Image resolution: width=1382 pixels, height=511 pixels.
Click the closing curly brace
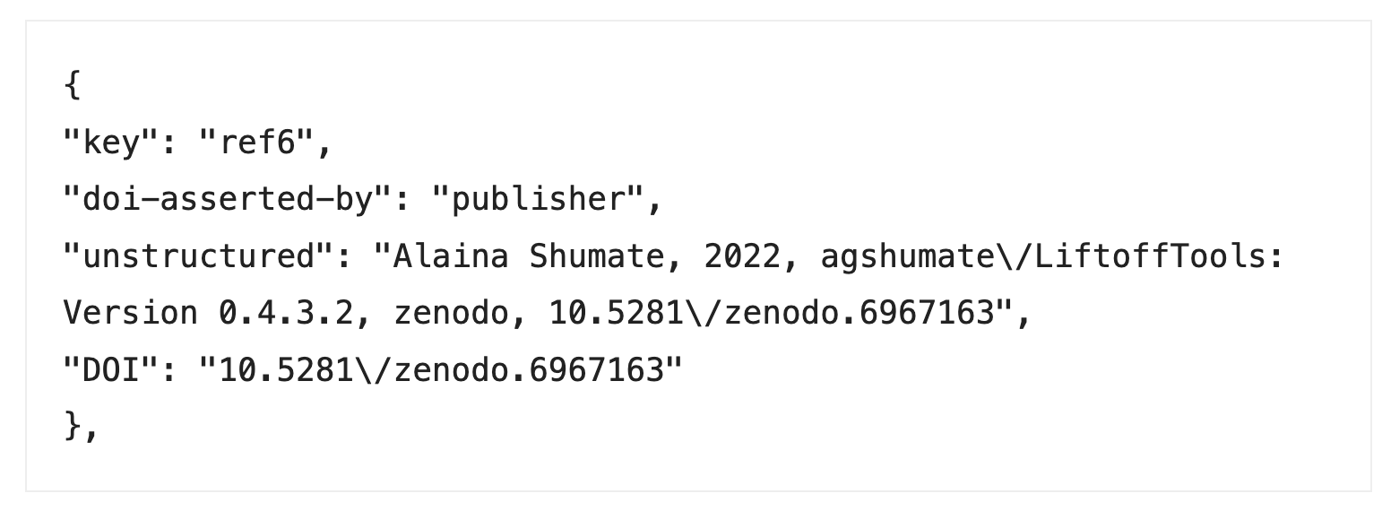click(73, 427)
